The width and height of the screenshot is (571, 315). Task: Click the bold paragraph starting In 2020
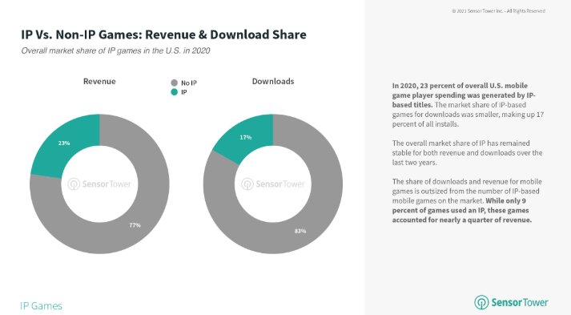[x=464, y=95]
